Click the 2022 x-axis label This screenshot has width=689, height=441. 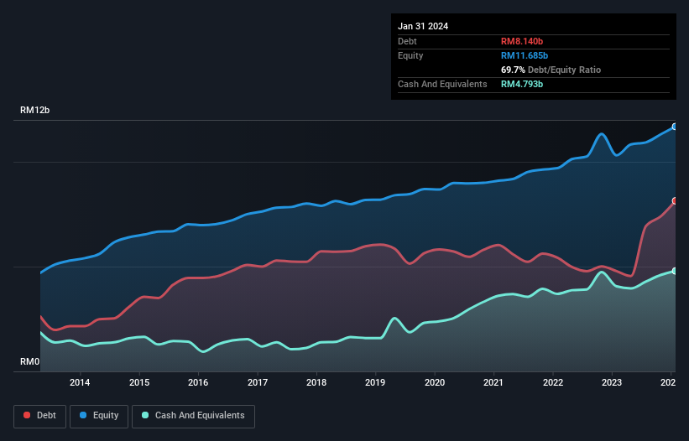click(x=553, y=382)
